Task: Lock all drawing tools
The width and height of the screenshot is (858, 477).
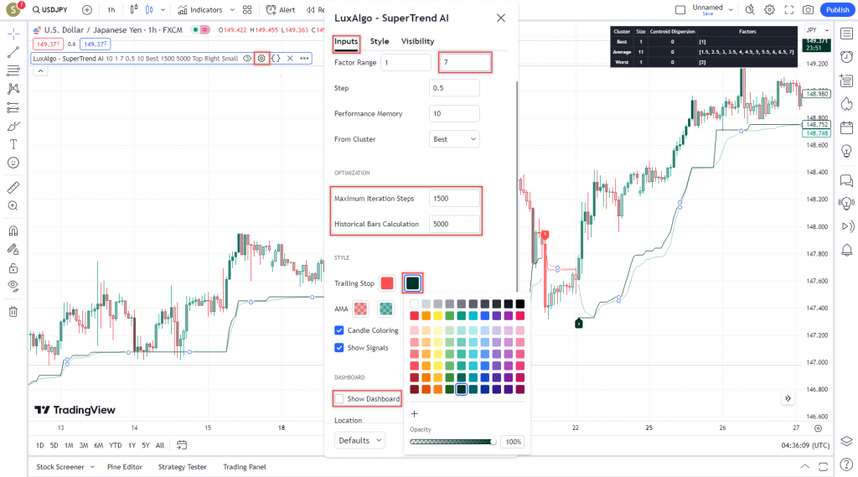Action: tap(13, 267)
